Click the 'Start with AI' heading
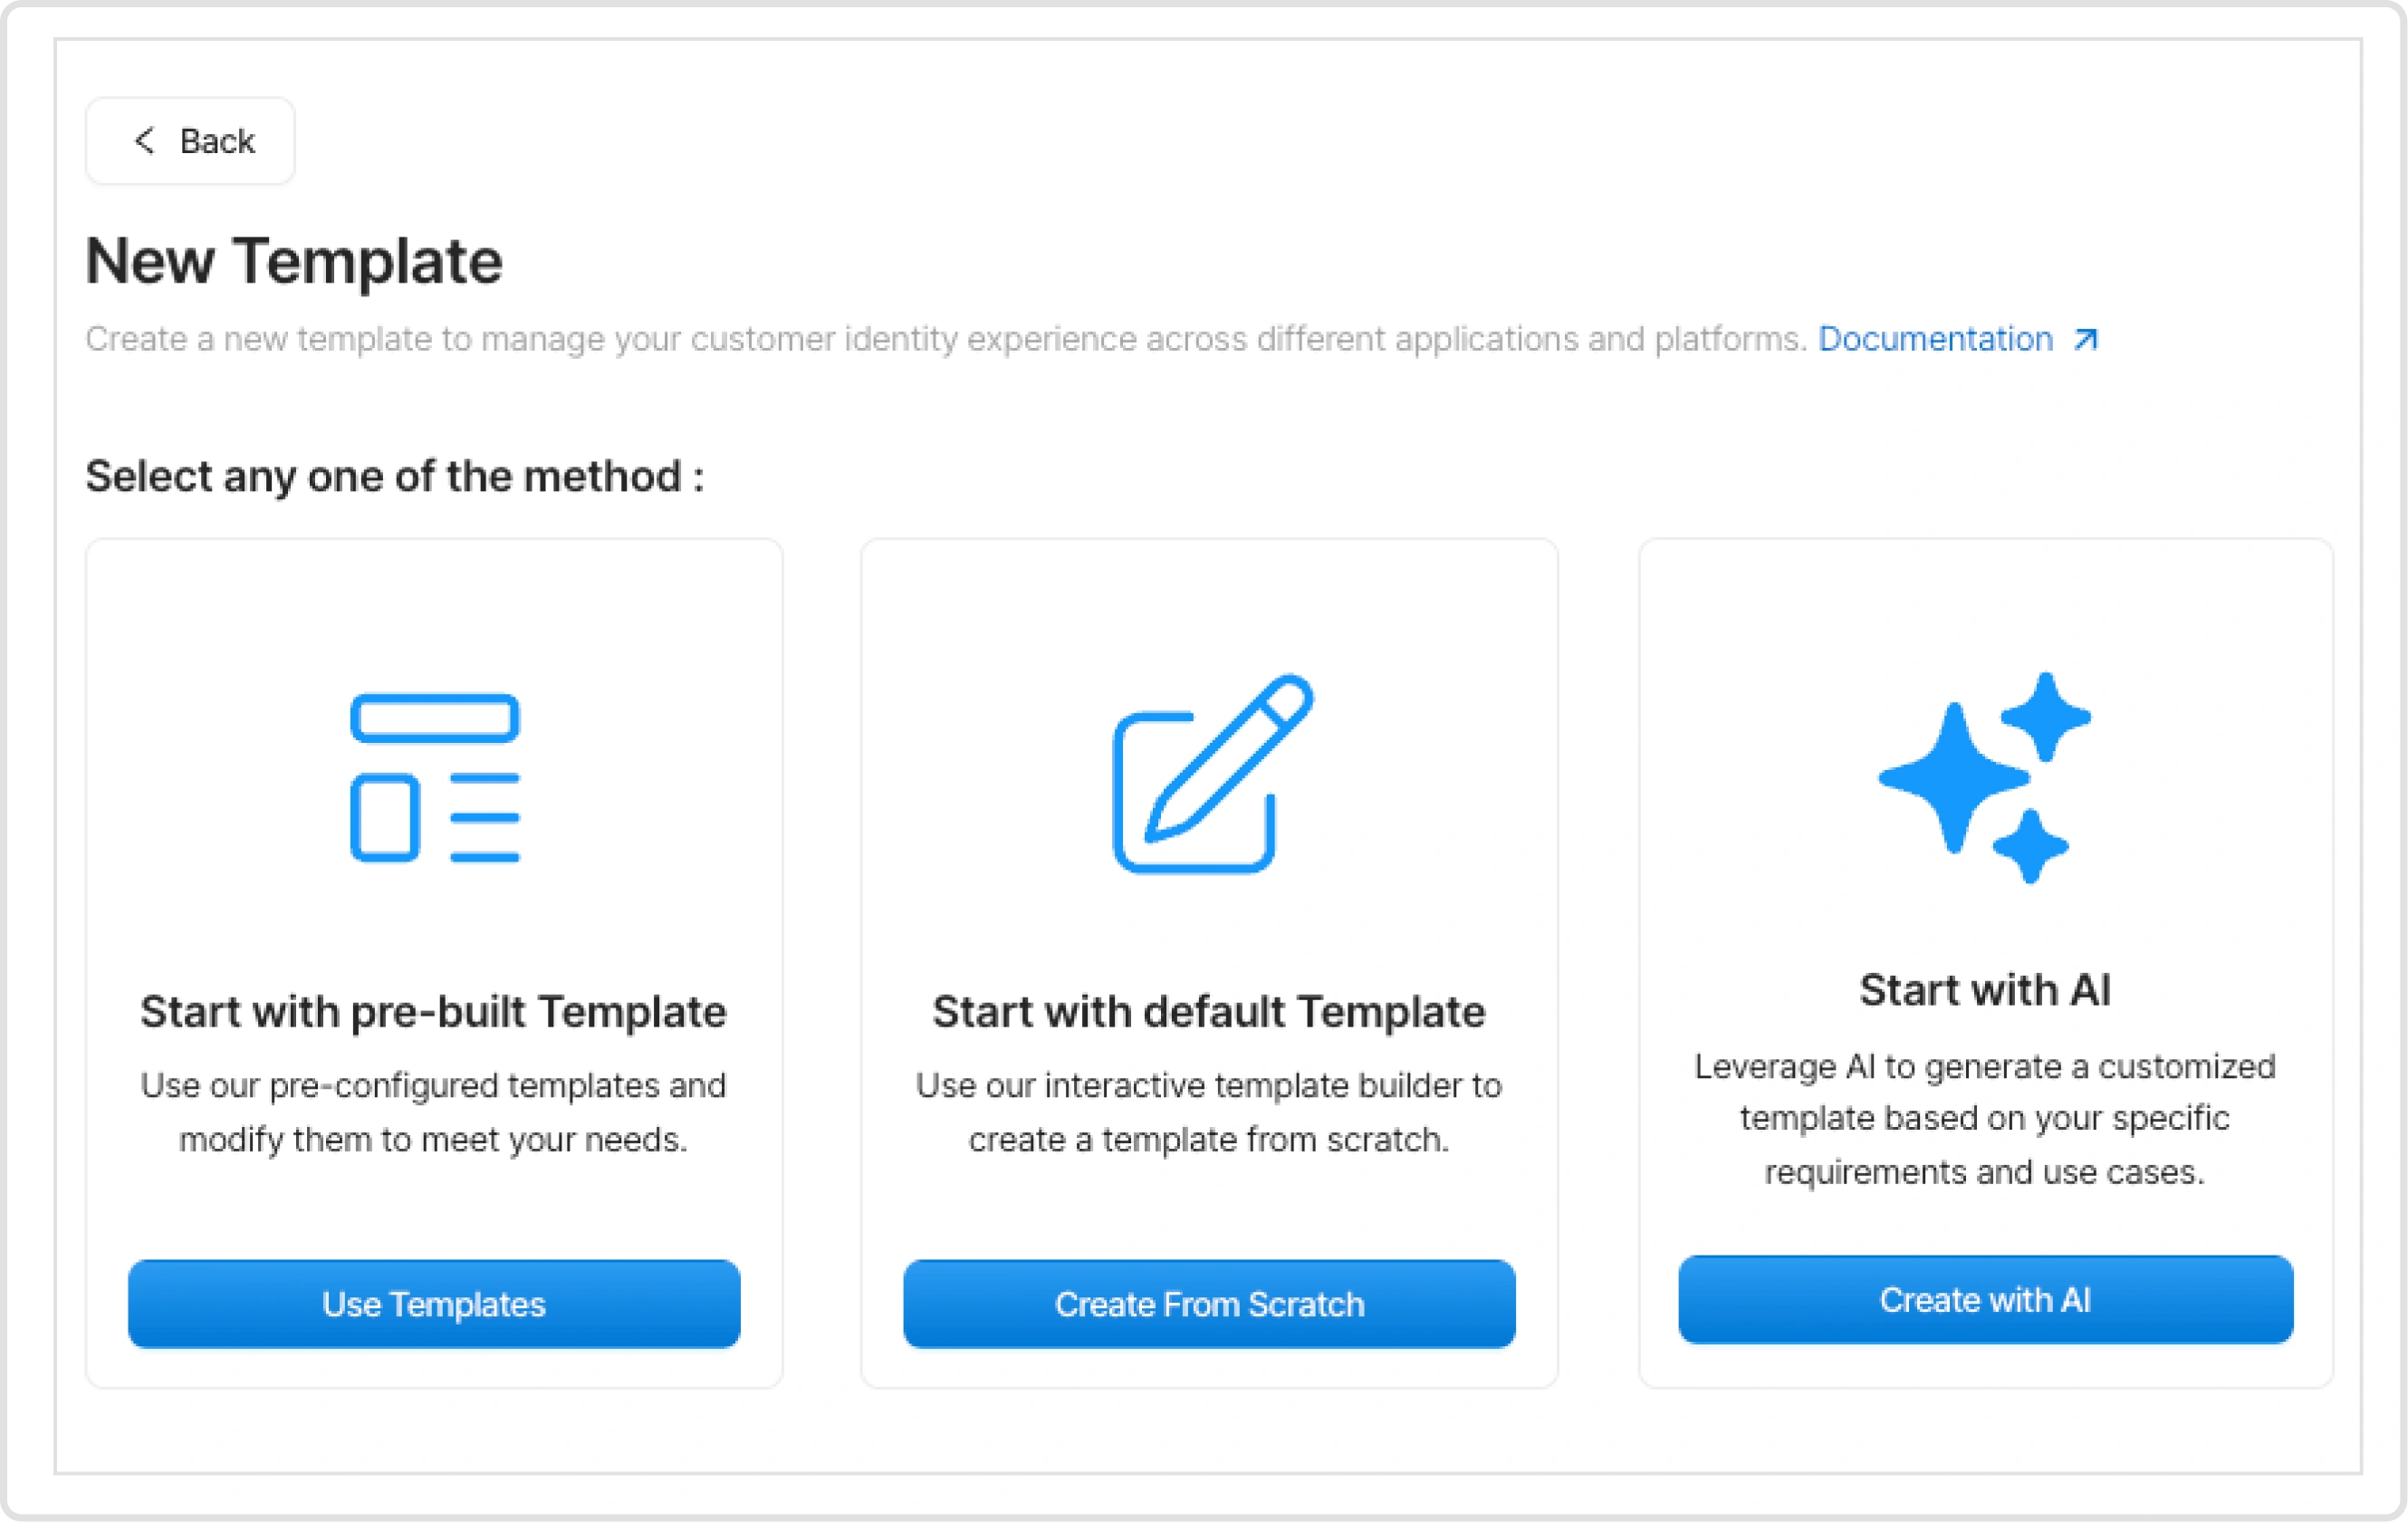Screen dimensions: 2408x1522 pyautogui.click(x=1984, y=989)
